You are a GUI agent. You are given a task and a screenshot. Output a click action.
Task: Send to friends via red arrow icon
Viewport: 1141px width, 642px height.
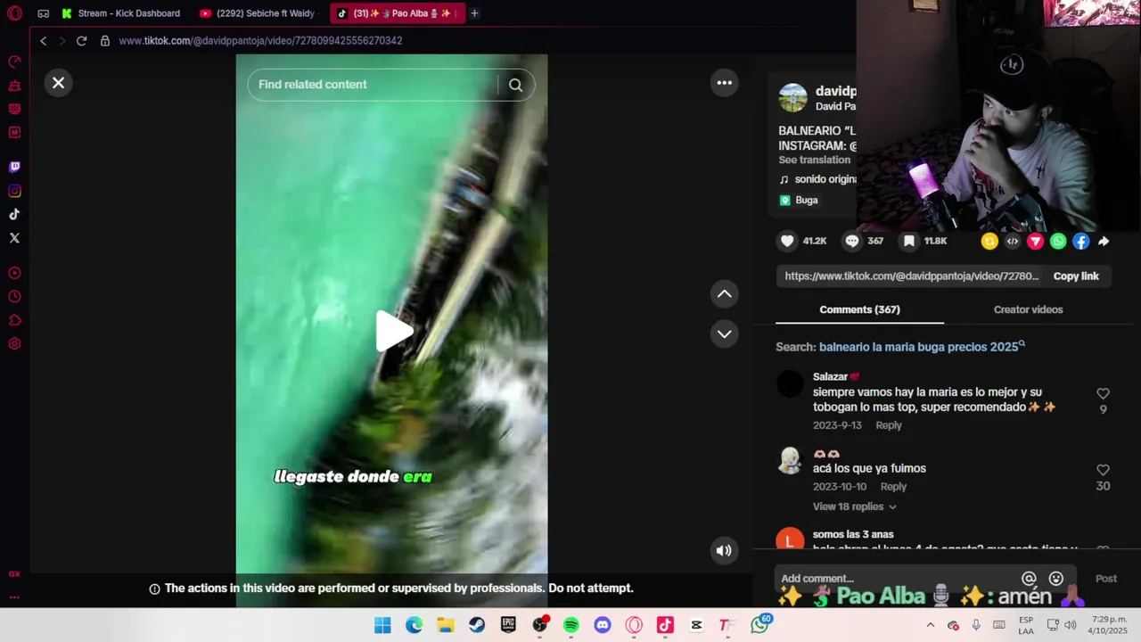click(1035, 241)
